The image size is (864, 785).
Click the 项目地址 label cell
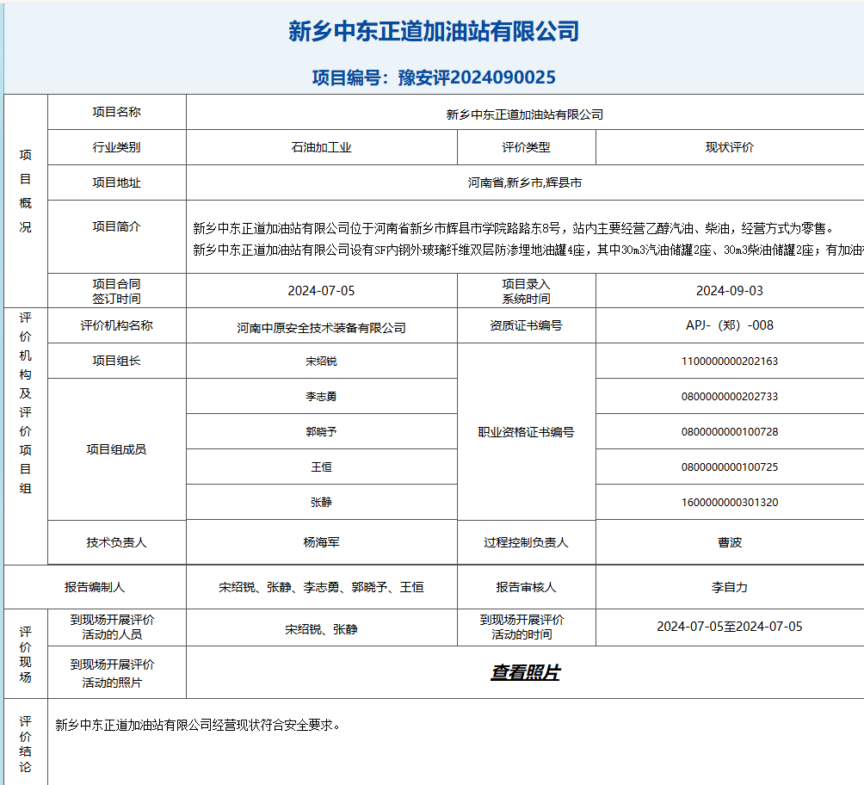(117, 183)
